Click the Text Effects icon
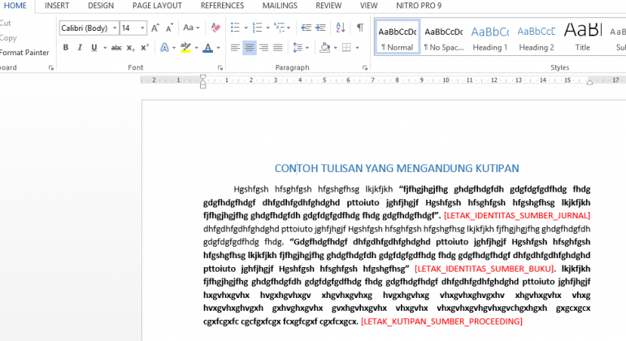 (164, 48)
